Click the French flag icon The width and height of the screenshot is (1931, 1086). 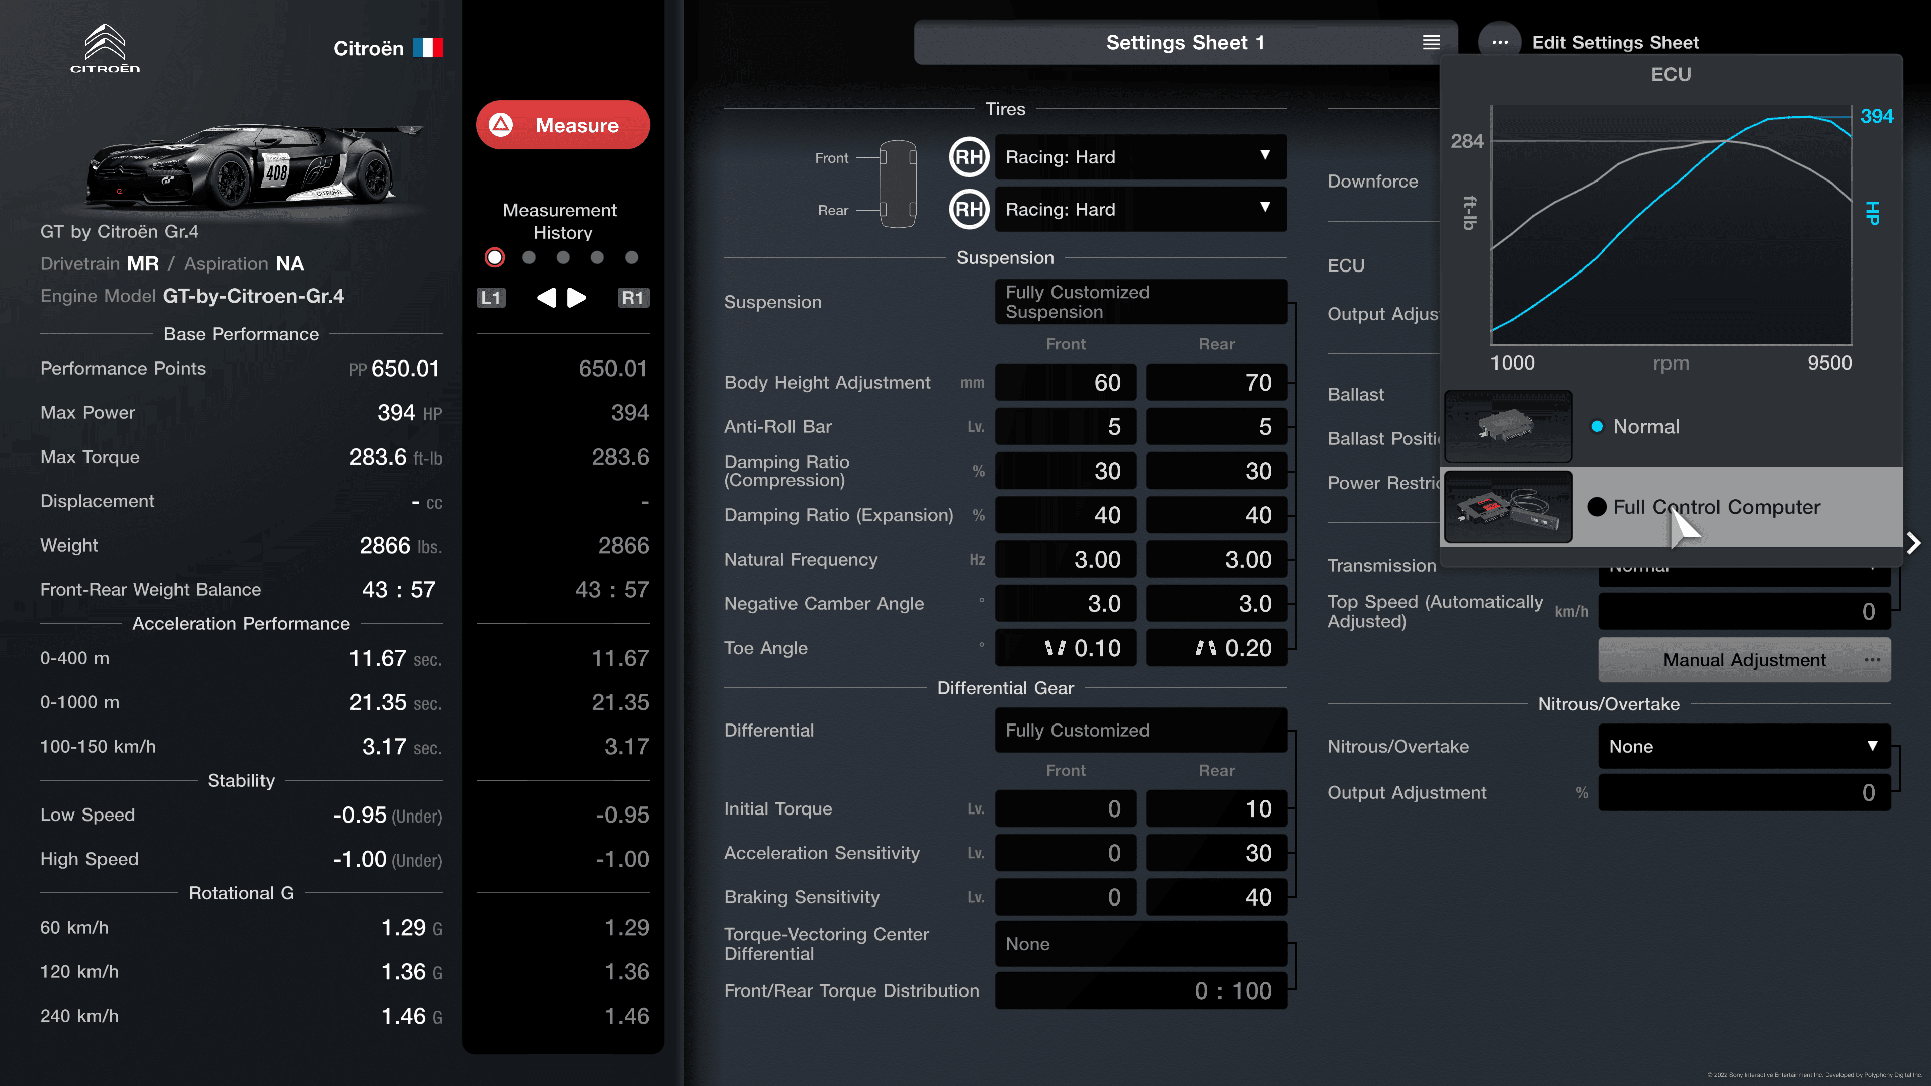[427, 48]
